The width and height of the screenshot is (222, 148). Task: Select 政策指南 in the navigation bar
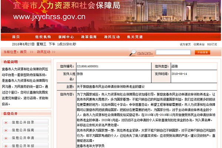(x=89, y=37)
